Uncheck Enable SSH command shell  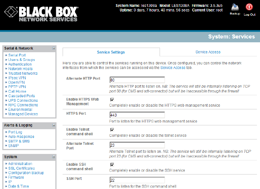click(x=112, y=165)
